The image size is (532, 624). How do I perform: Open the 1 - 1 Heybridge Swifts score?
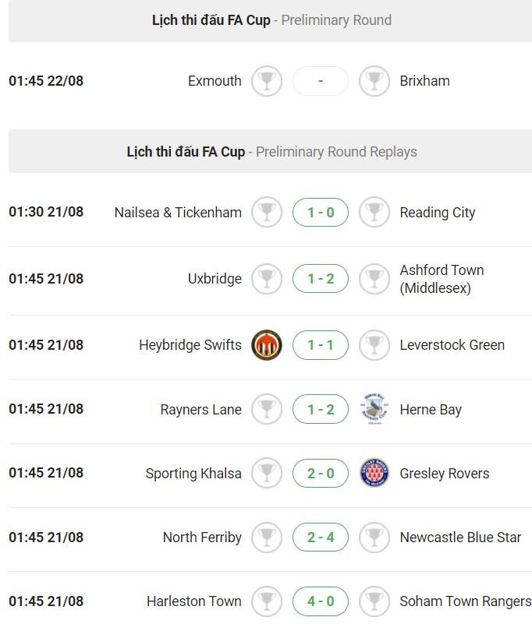coord(321,345)
